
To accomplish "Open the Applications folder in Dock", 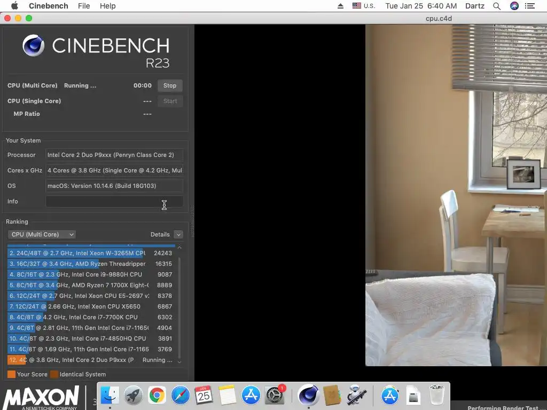I will (389, 395).
